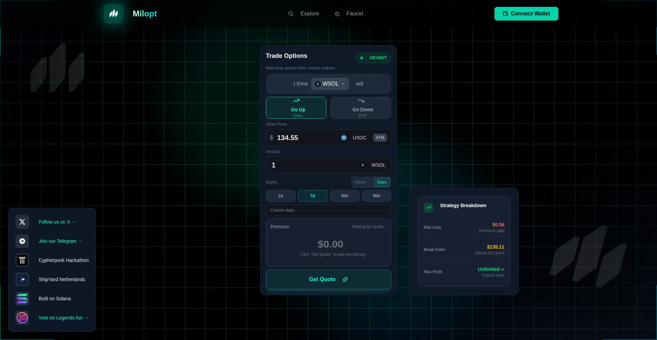Click the Telegram icon in sidebar

22,241
